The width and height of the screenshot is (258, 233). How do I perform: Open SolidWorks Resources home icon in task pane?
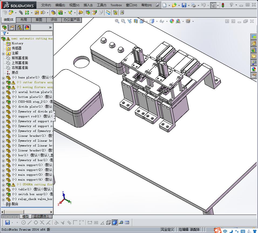(x=254, y=43)
